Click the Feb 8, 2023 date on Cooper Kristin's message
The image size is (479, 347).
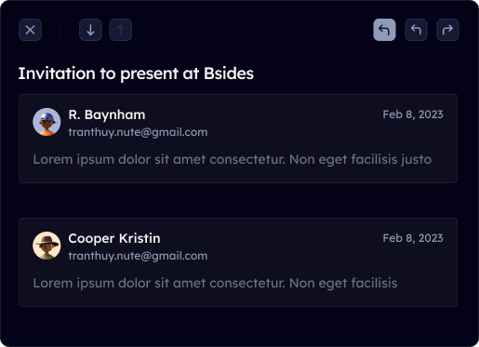413,238
